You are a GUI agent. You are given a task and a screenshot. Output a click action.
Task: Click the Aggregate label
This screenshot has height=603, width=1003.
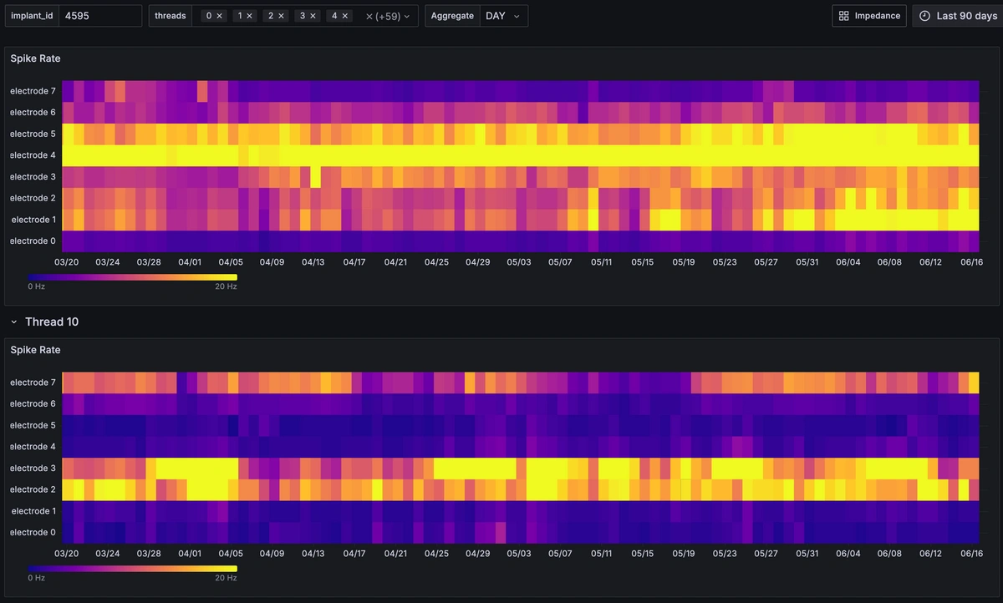tap(451, 15)
